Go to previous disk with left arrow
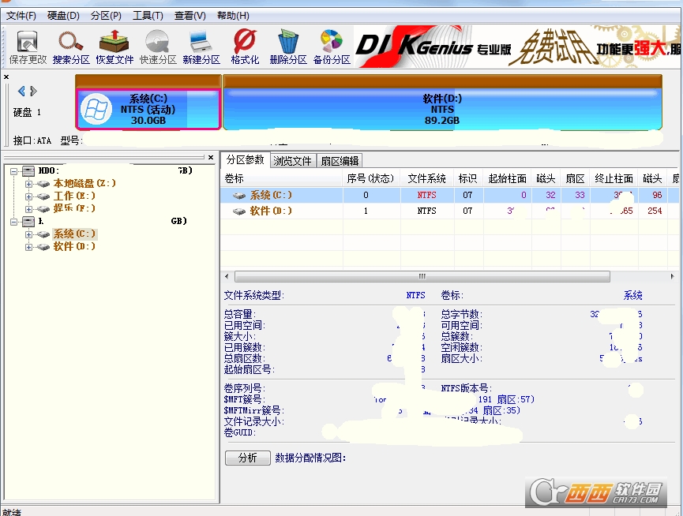Image resolution: width=683 pixels, height=516 pixels. [x=21, y=91]
